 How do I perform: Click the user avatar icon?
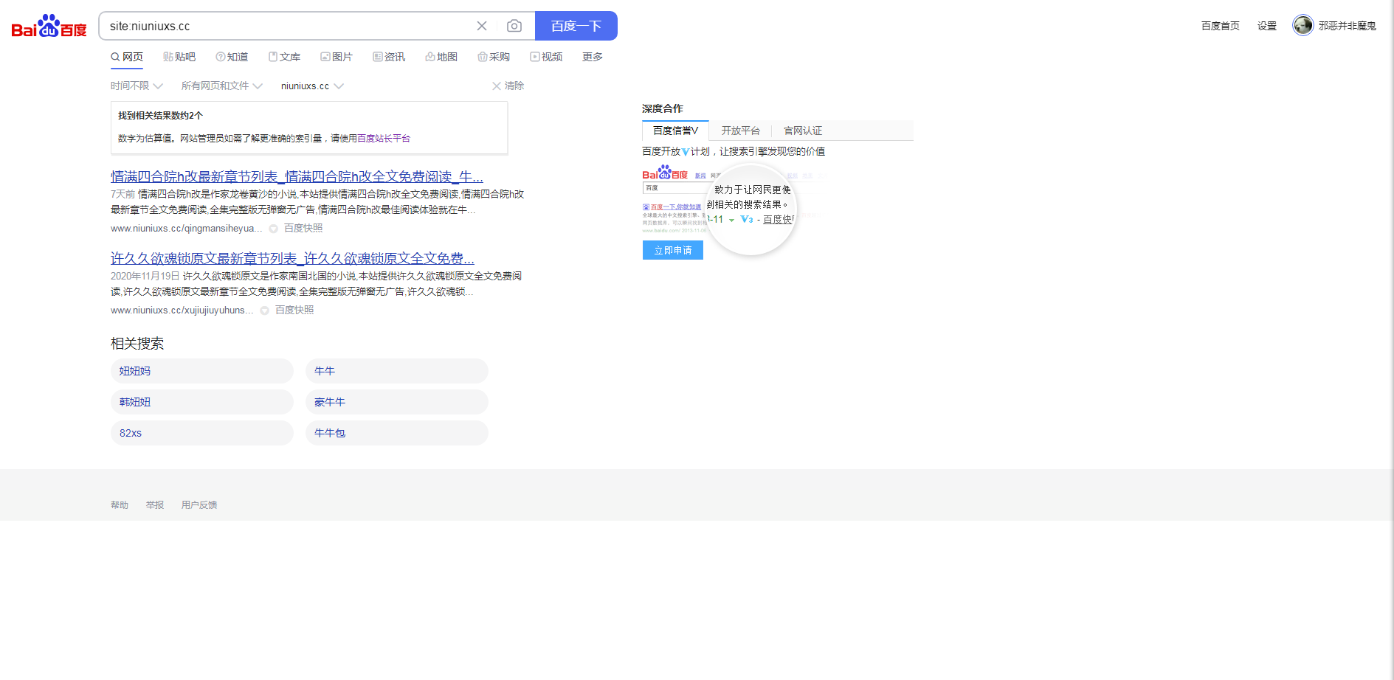coord(1303,25)
